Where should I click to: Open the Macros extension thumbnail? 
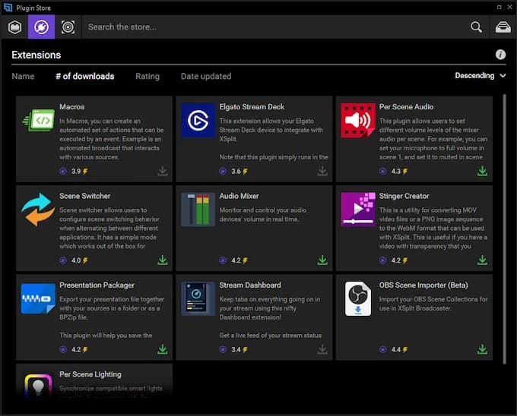[x=38, y=120]
